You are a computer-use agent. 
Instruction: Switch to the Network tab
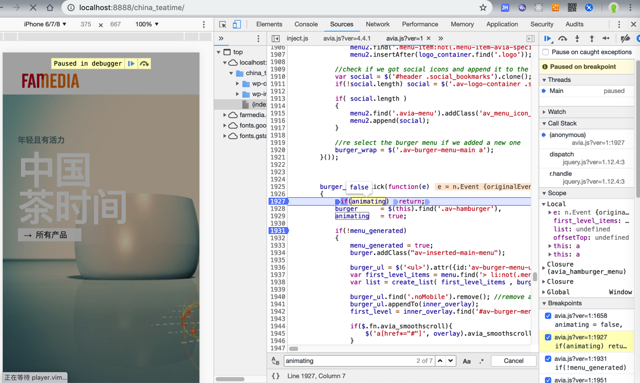(x=377, y=25)
